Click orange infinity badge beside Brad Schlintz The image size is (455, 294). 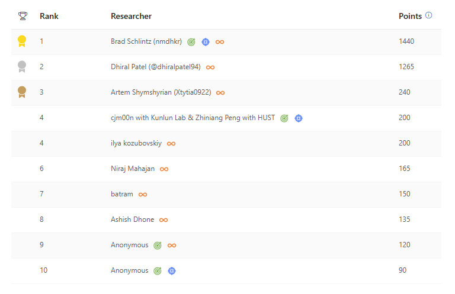pyautogui.click(x=220, y=42)
